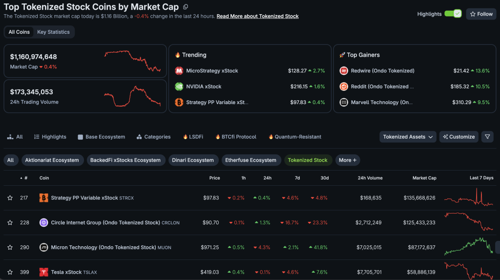Viewport: 500px width, 280px height.
Task: Click the Marvell Technology logo icon
Action: click(344, 102)
